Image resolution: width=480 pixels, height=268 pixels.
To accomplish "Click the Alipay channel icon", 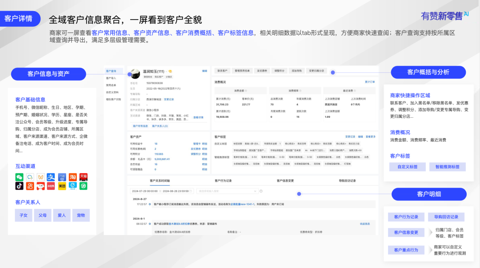I will coord(51,177).
